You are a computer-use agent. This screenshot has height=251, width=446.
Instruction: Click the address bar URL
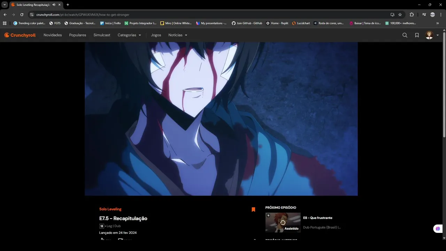83,15
